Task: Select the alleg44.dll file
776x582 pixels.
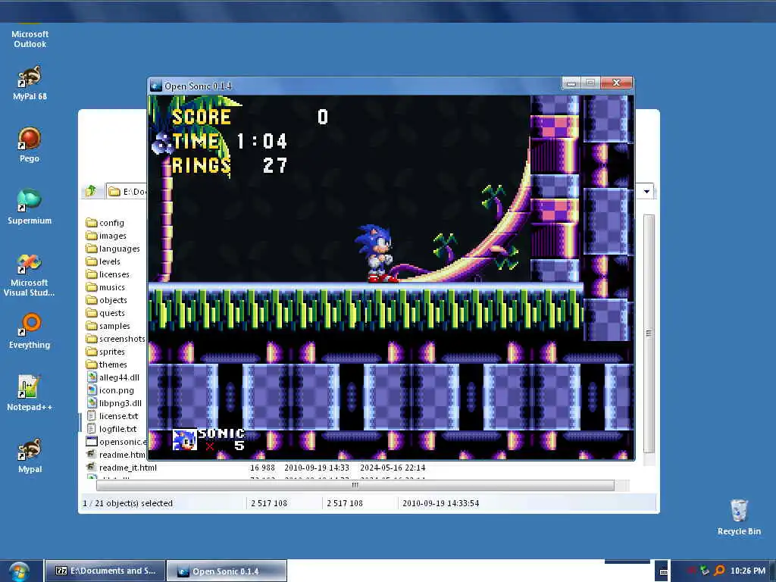Action: [113, 377]
